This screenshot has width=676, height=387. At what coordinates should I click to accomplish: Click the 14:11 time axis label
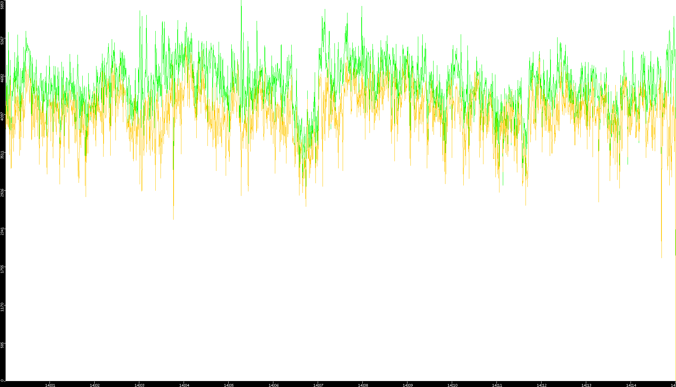click(497, 385)
